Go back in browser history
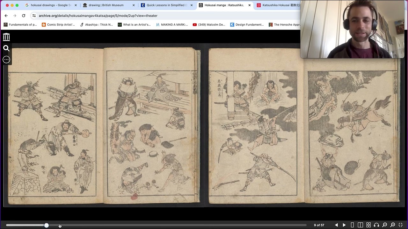This screenshot has height=229, width=408. [x=6, y=16]
